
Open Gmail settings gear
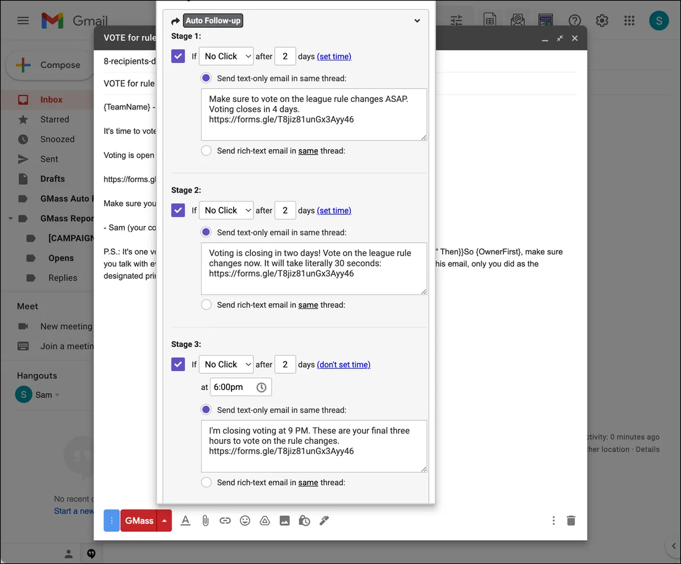[602, 21]
